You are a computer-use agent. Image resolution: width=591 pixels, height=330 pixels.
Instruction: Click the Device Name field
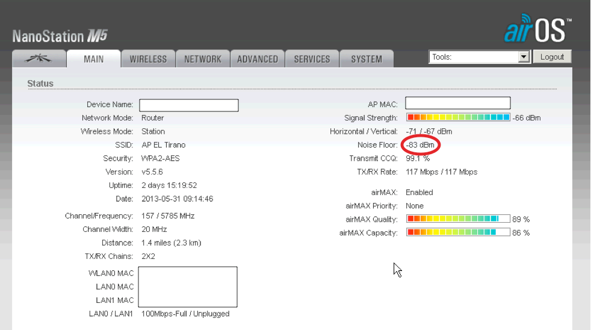pyautogui.click(x=189, y=105)
